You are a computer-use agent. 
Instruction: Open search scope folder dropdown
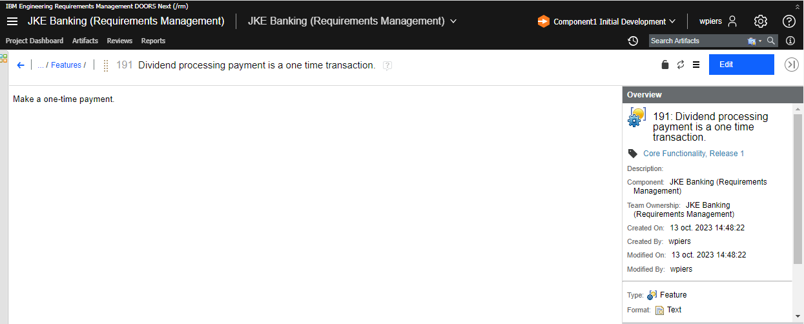point(754,41)
